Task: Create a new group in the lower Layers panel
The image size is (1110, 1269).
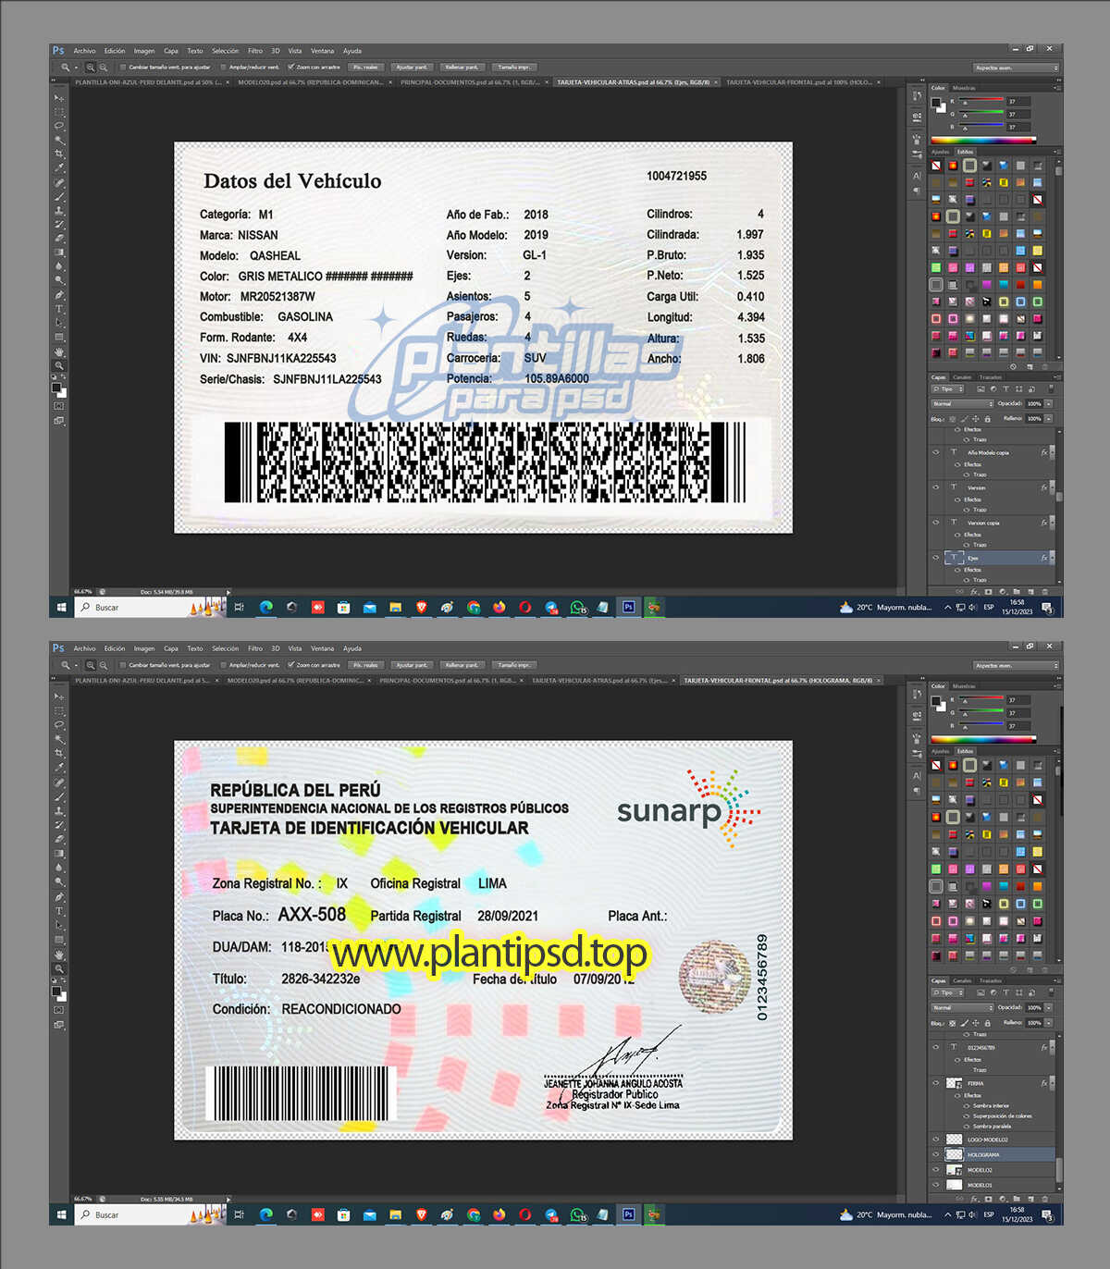Action: [1017, 1199]
